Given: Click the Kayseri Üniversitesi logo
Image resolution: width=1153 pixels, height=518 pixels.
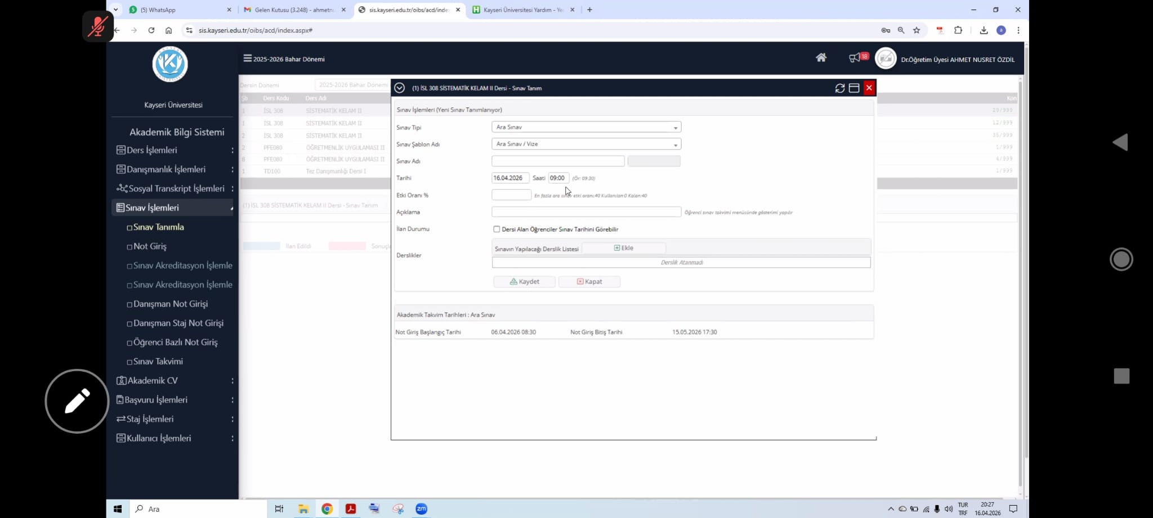Looking at the screenshot, I should click(x=170, y=64).
